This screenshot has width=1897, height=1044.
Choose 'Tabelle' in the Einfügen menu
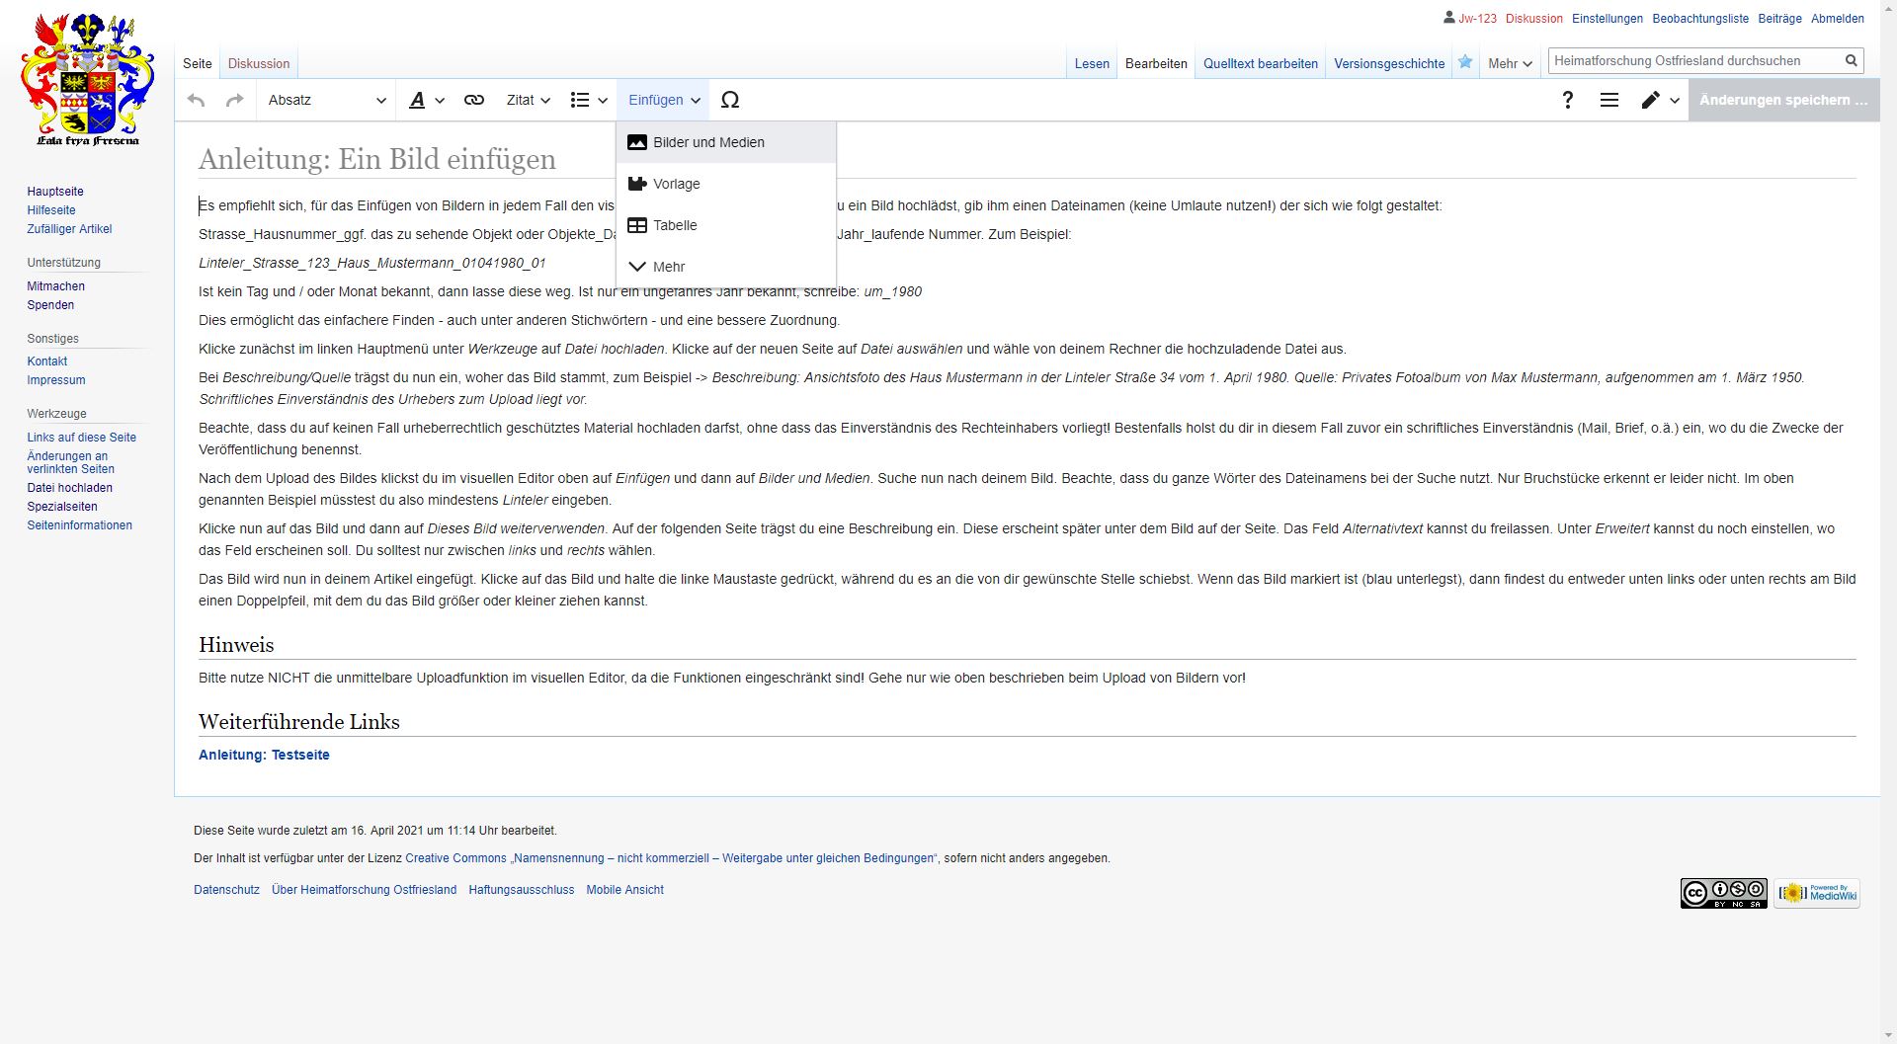pos(675,225)
